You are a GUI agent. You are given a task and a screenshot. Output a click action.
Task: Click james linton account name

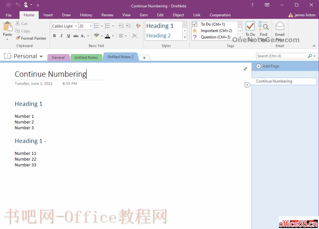(305, 15)
